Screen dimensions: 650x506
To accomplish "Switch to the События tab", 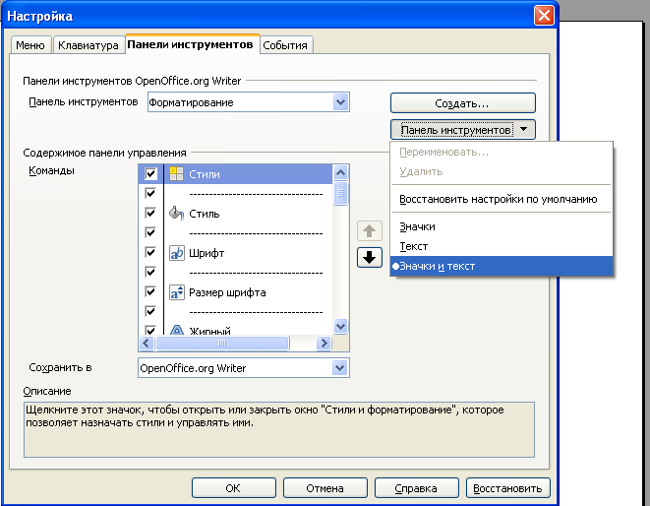I will [x=285, y=45].
